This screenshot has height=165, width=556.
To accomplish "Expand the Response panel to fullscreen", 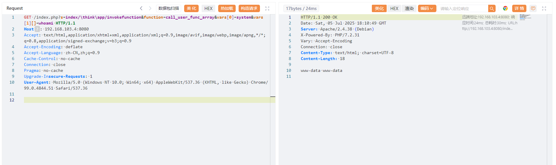I will click(544, 8).
